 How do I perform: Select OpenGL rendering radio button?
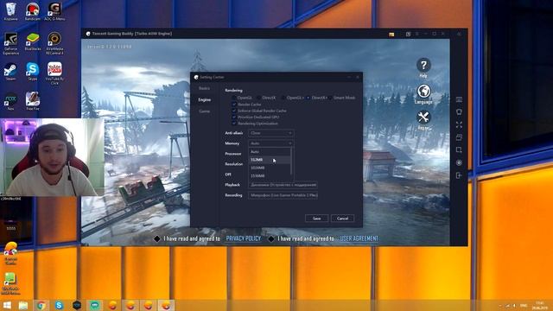click(234, 98)
